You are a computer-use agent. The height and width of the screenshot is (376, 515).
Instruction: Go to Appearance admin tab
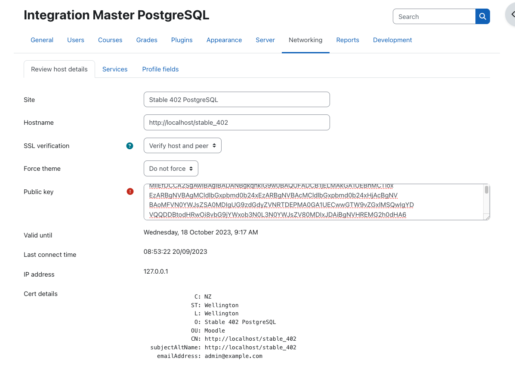pyautogui.click(x=224, y=40)
